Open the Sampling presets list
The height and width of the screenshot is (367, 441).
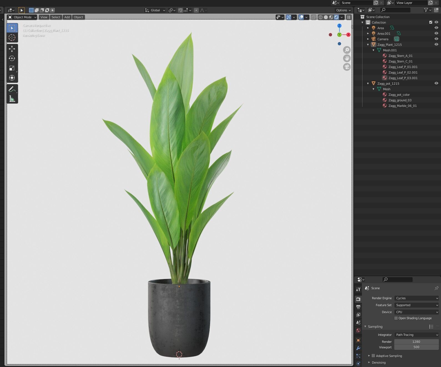(x=431, y=327)
